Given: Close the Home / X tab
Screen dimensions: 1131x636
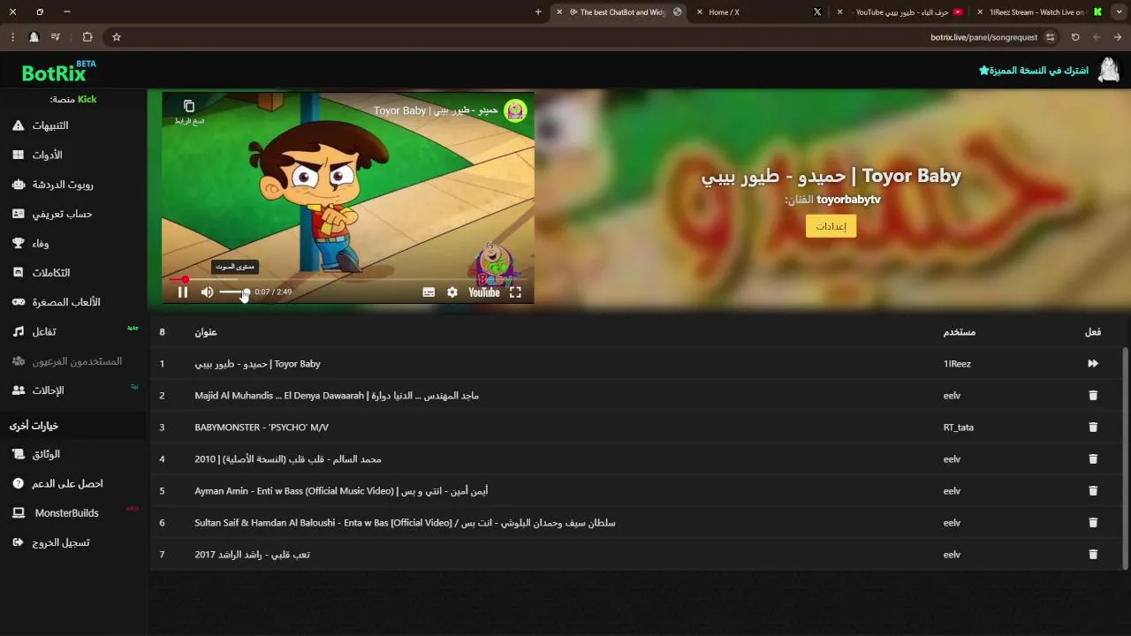Looking at the screenshot, I should pyautogui.click(x=700, y=12).
